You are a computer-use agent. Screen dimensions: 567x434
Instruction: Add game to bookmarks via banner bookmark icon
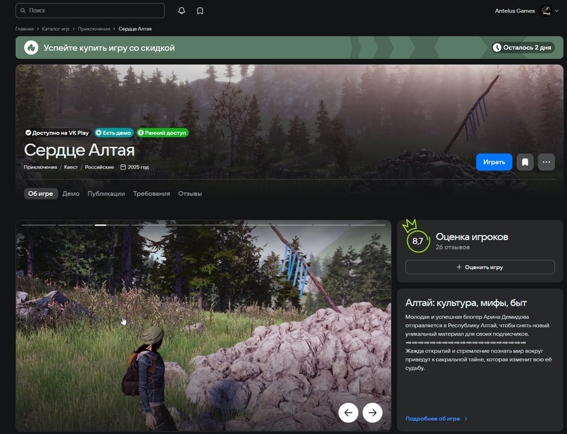[525, 162]
